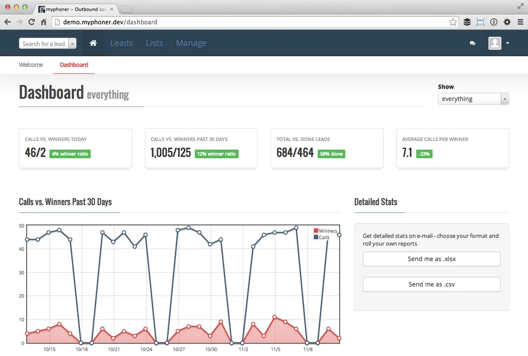
Task: Click the 11/5 x-axis label
Action: 275,350
